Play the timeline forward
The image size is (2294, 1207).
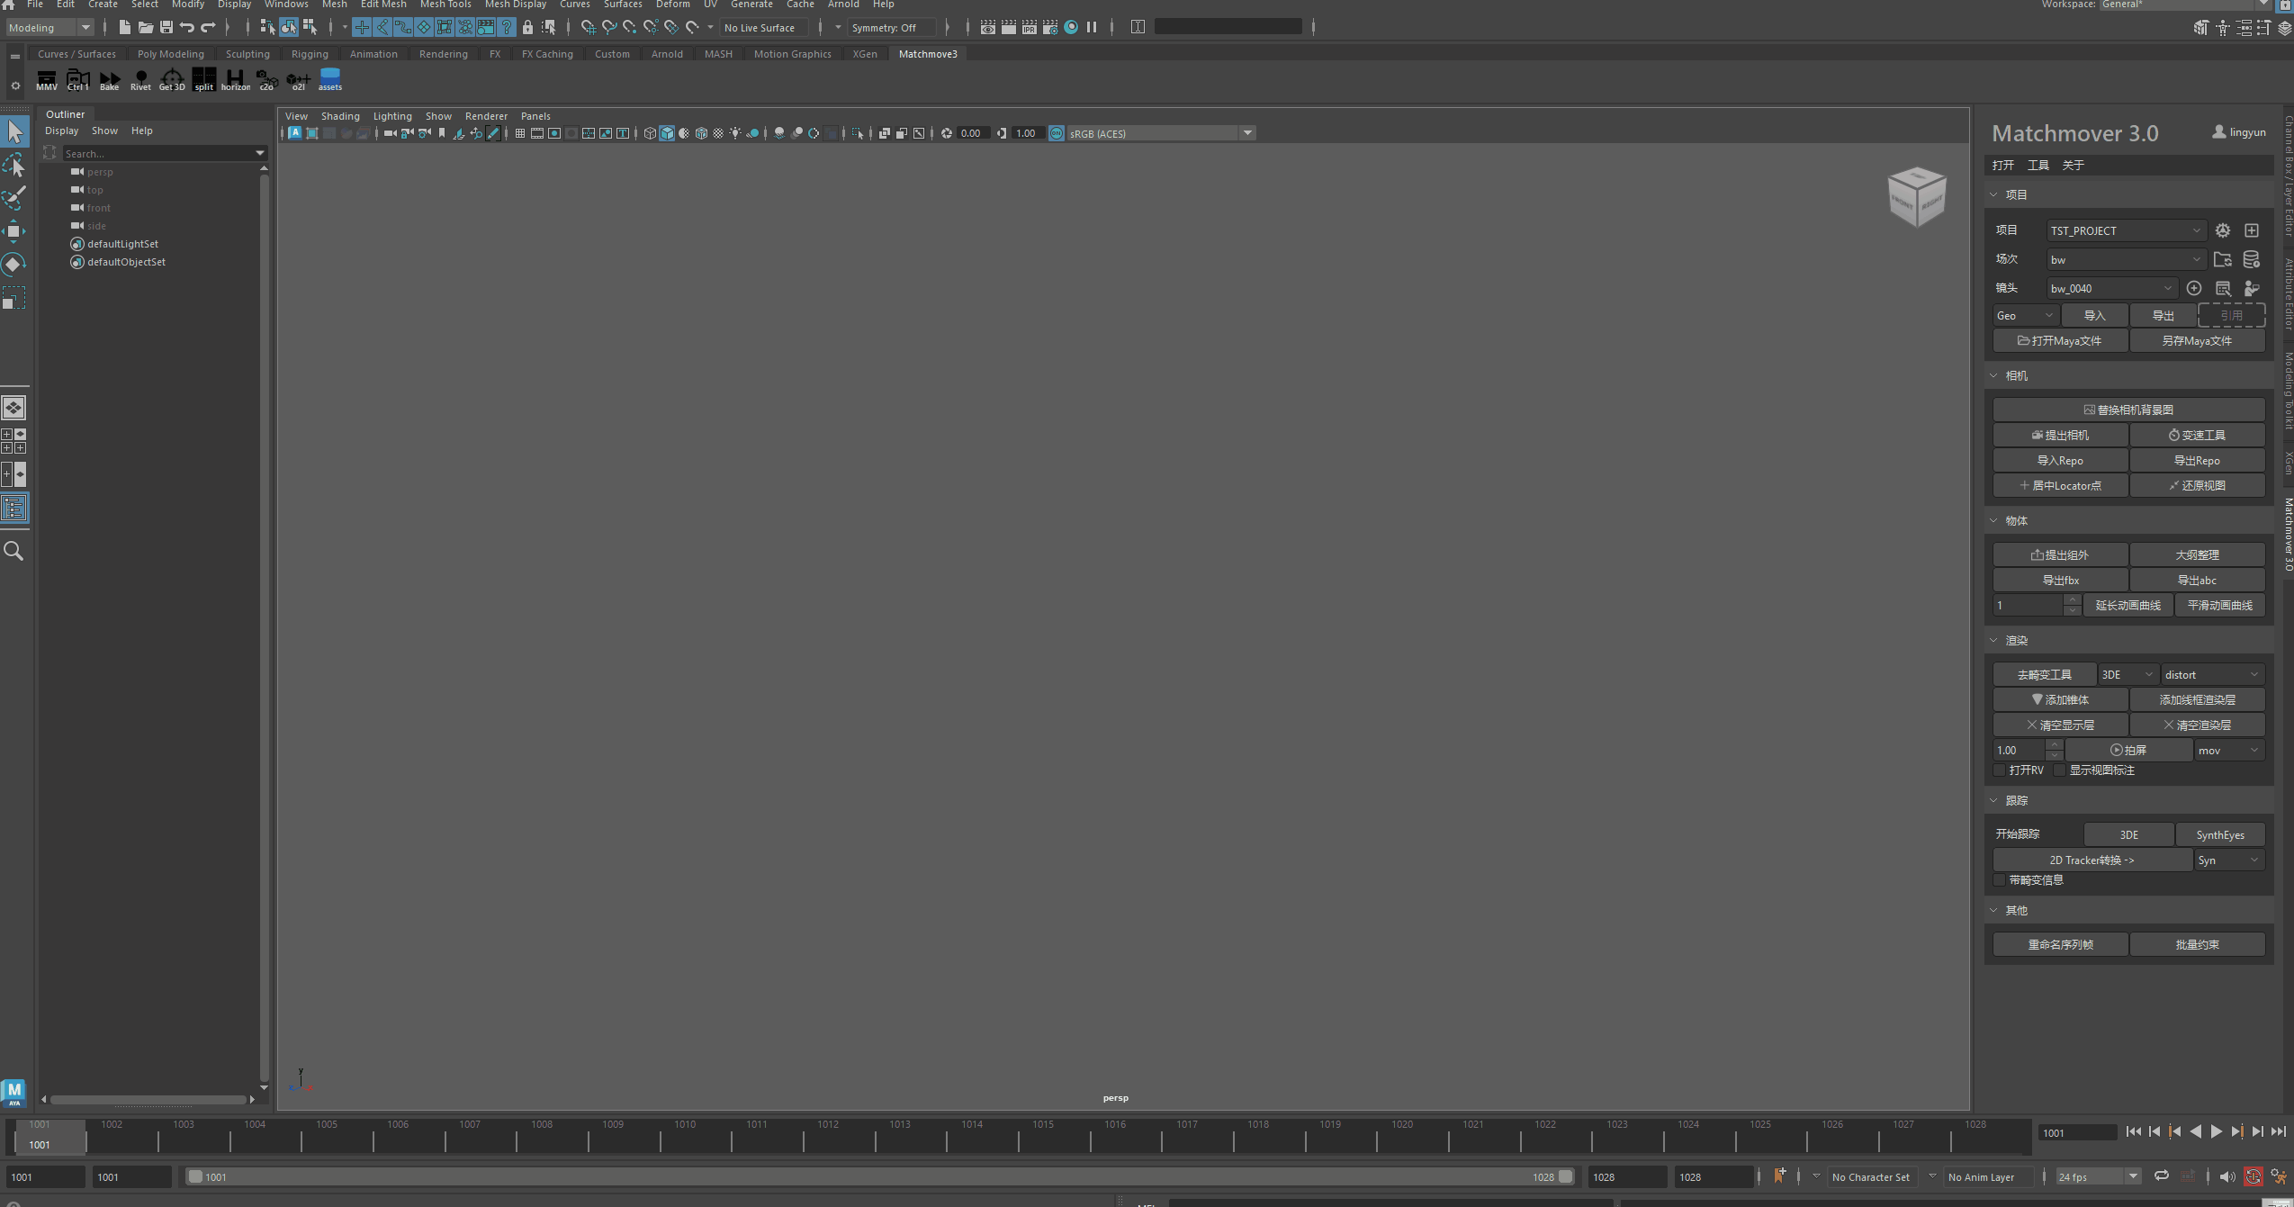pyautogui.click(x=2216, y=1132)
